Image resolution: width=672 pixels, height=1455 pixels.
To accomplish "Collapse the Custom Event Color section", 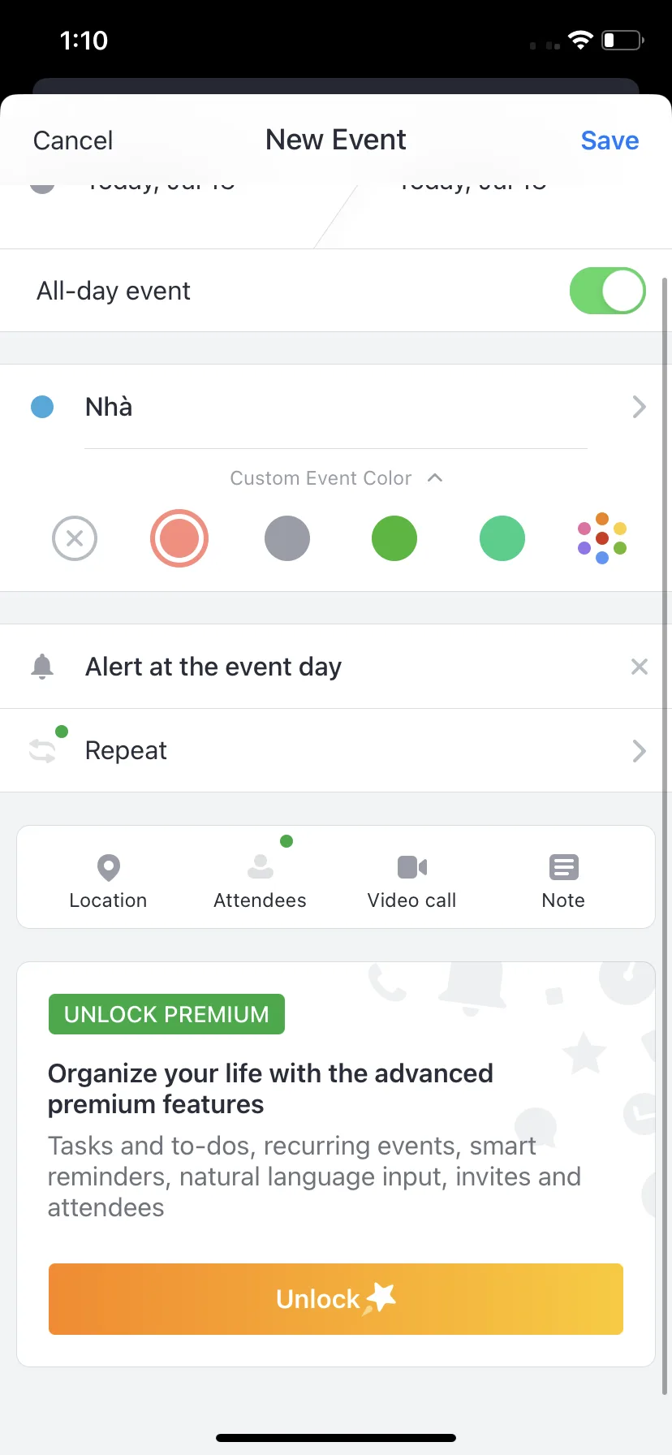I will (x=435, y=477).
